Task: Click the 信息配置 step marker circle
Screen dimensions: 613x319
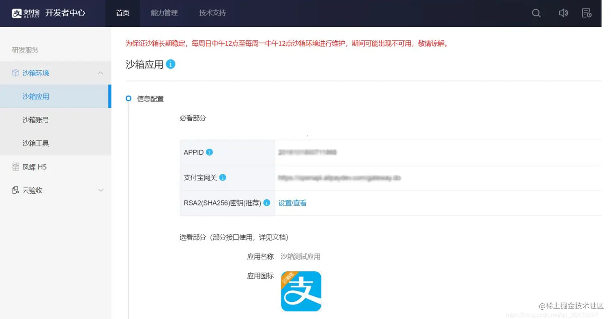Action: coord(129,98)
